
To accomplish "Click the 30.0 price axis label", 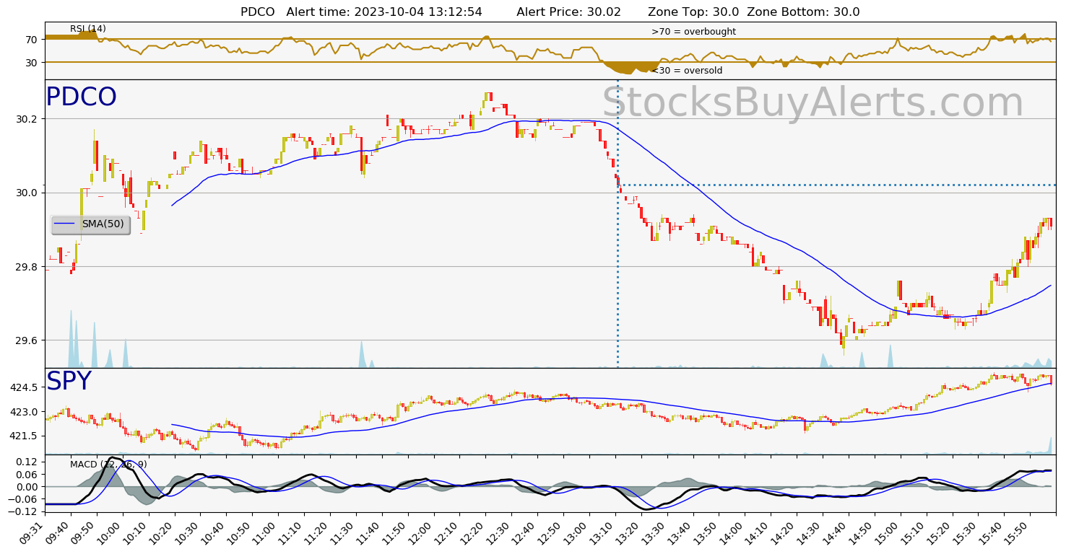I will point(27,193).
